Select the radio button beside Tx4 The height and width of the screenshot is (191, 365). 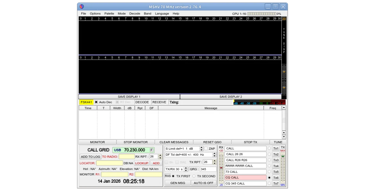pyautogui.click(x=269, y=166)
